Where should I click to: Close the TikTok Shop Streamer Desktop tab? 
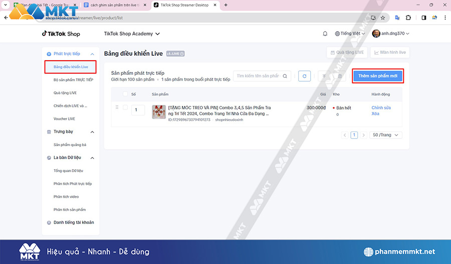click(x=215, y=5)
